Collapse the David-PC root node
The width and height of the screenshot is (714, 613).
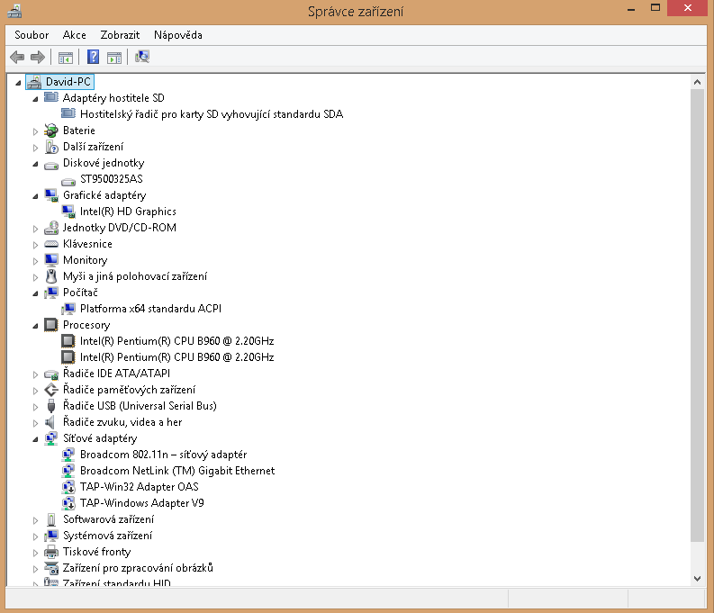[18, 83]
